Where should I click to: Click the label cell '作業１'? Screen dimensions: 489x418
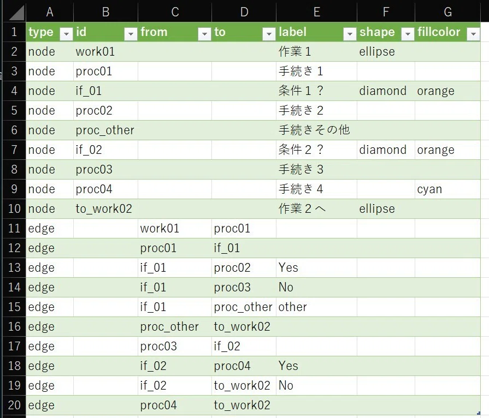point(316,52)
